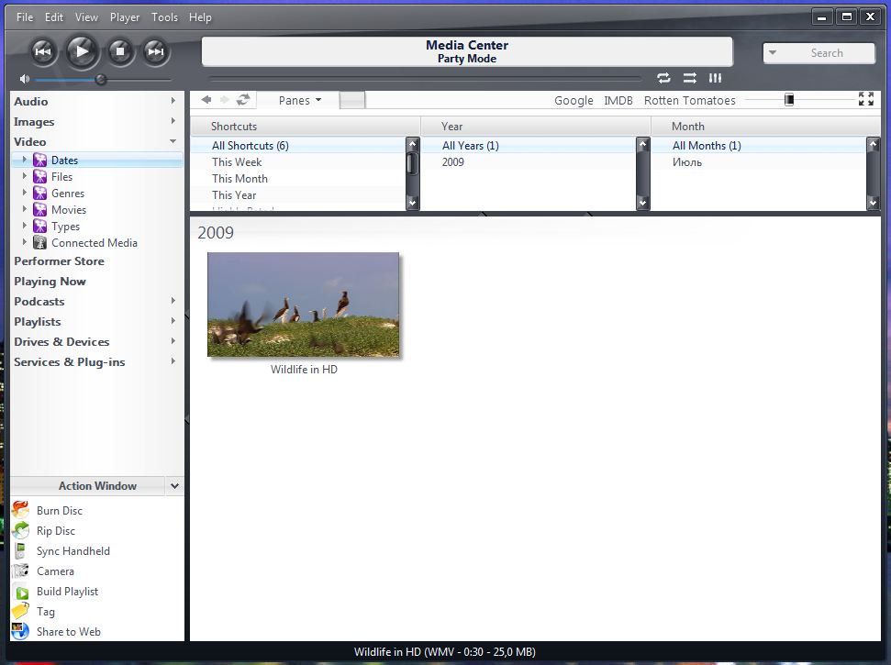Open the equalizer DSP icon
Viewport: 891px width, 665px height.
click(x=715, y=78)
